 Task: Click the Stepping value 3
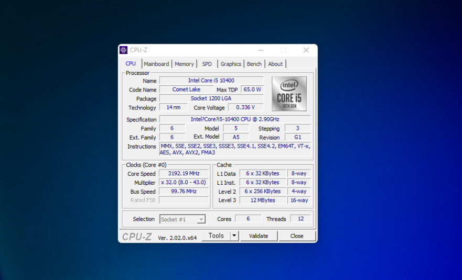click(x=297, y=128)
